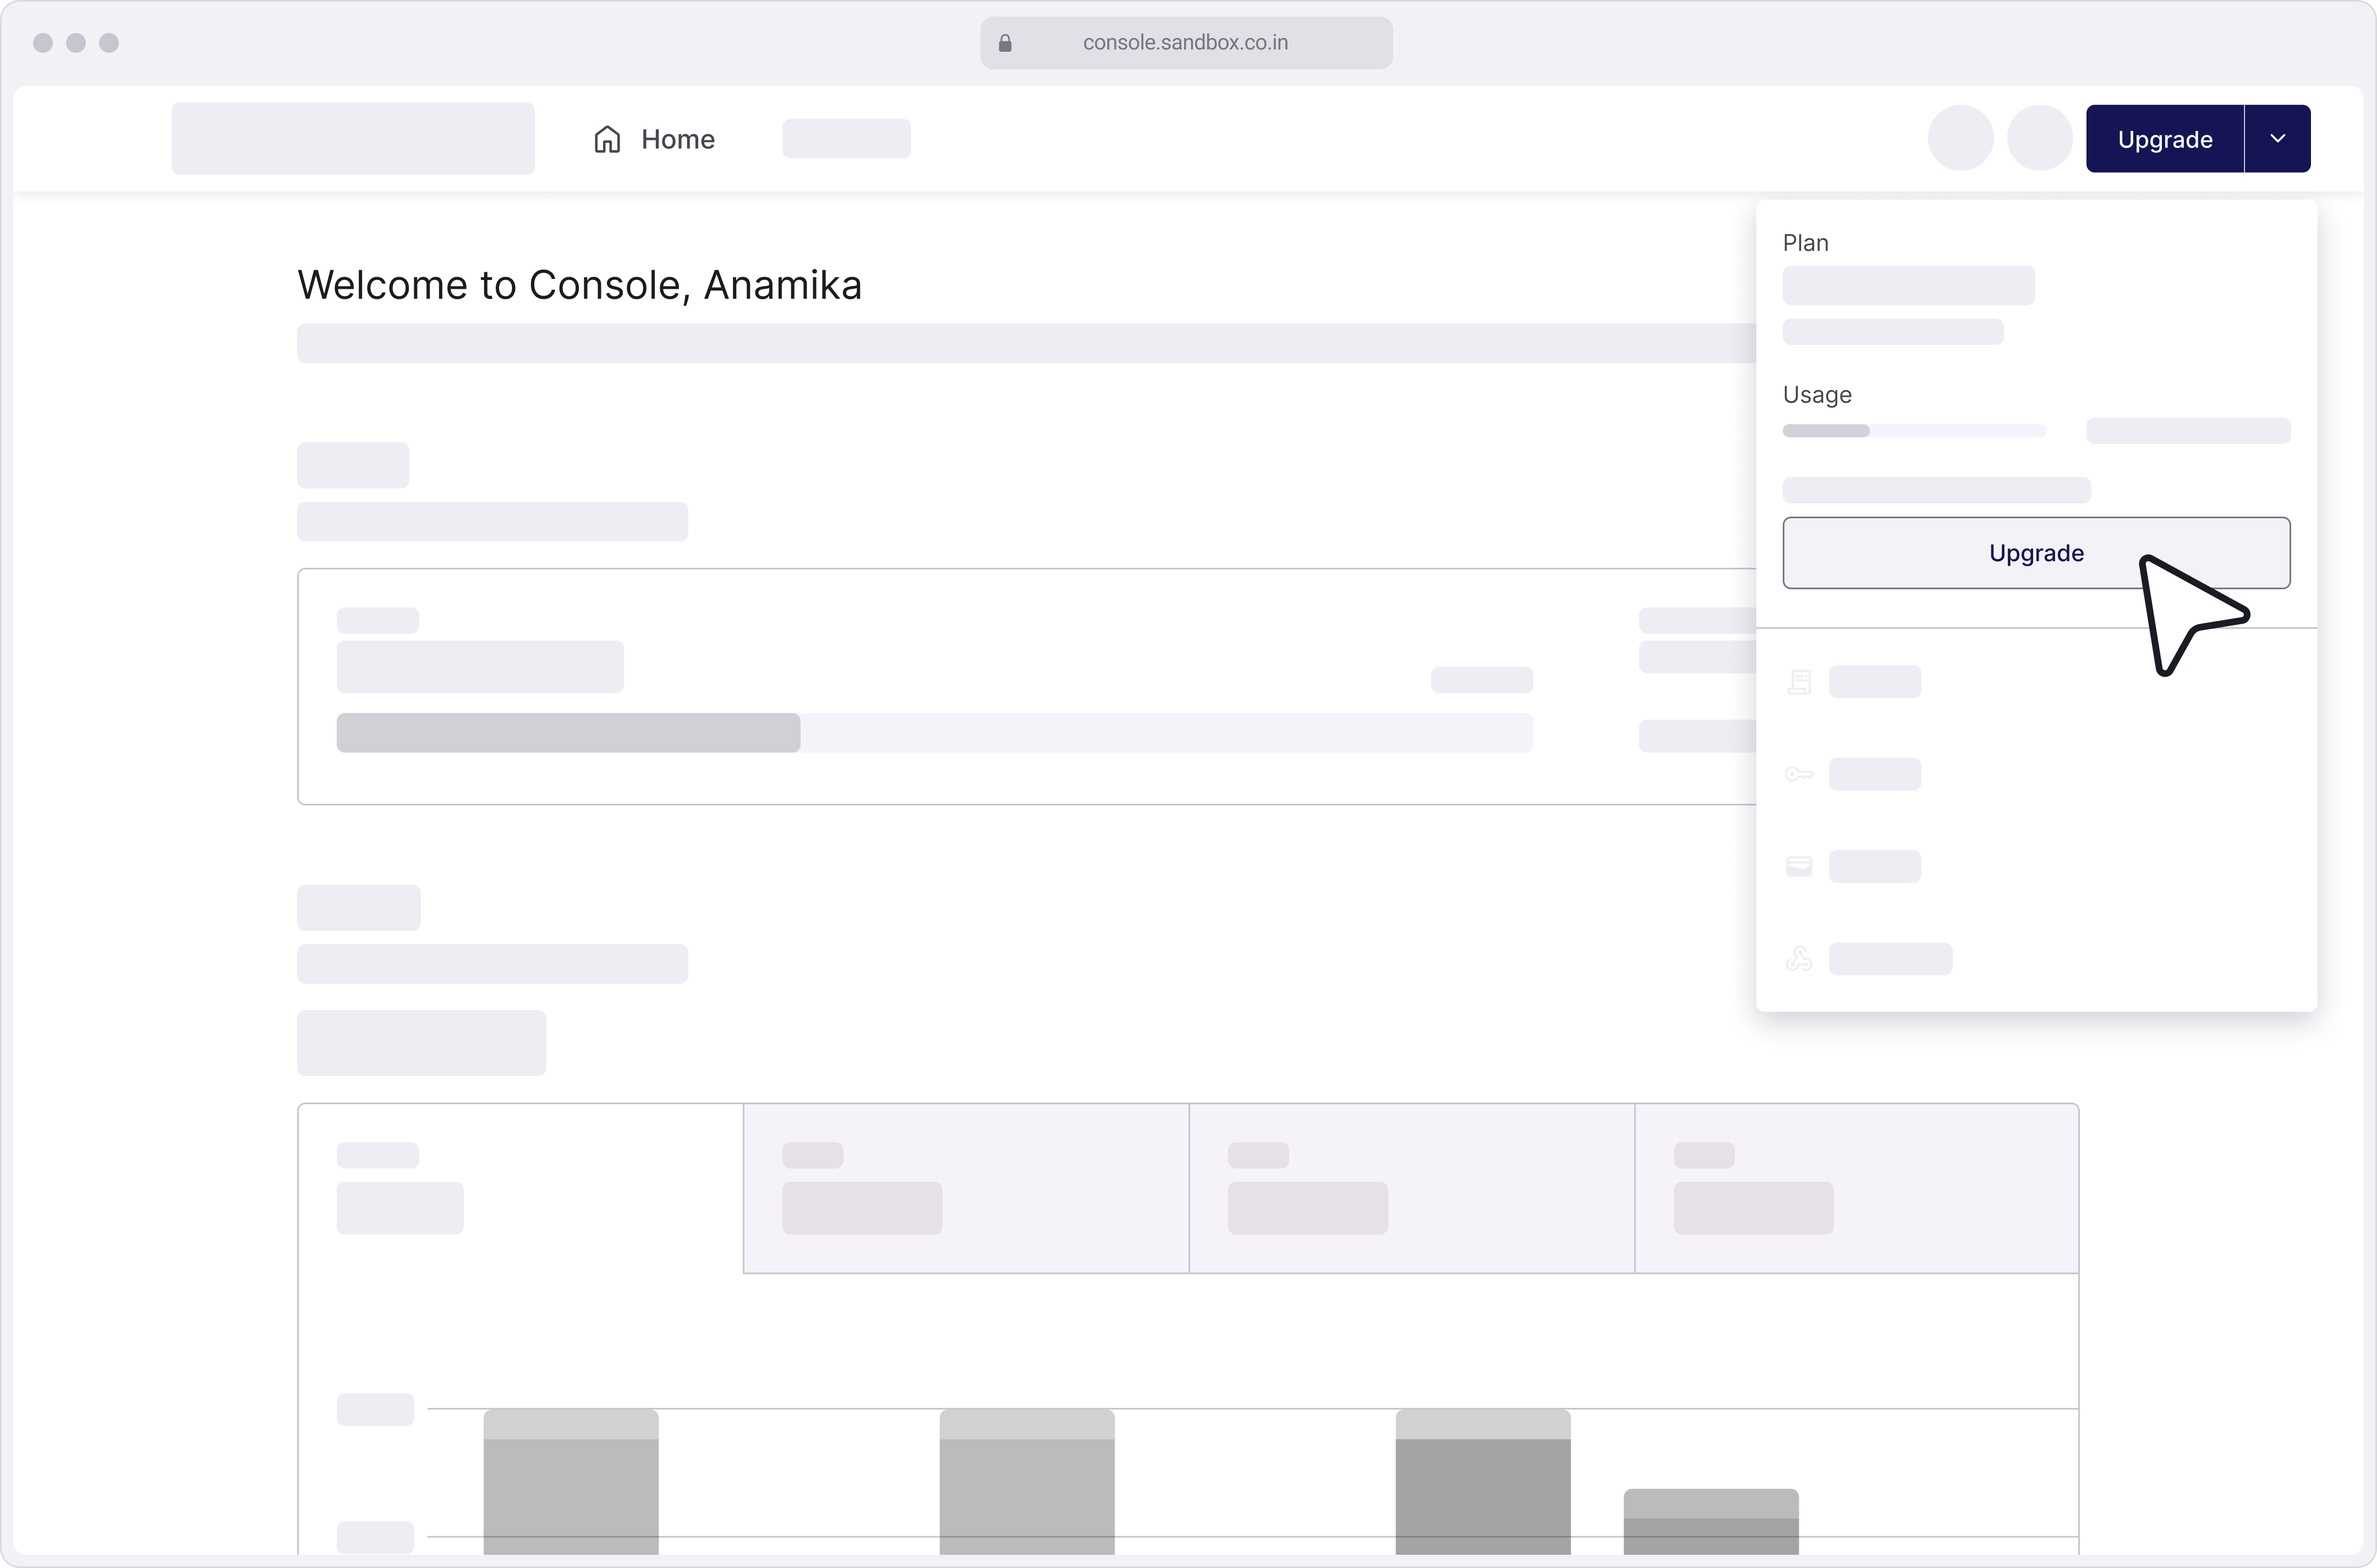Viewport: 2377px width, 1568px height.
Task: Open the webhook icon entry in panel
Action: [1799, 959]
